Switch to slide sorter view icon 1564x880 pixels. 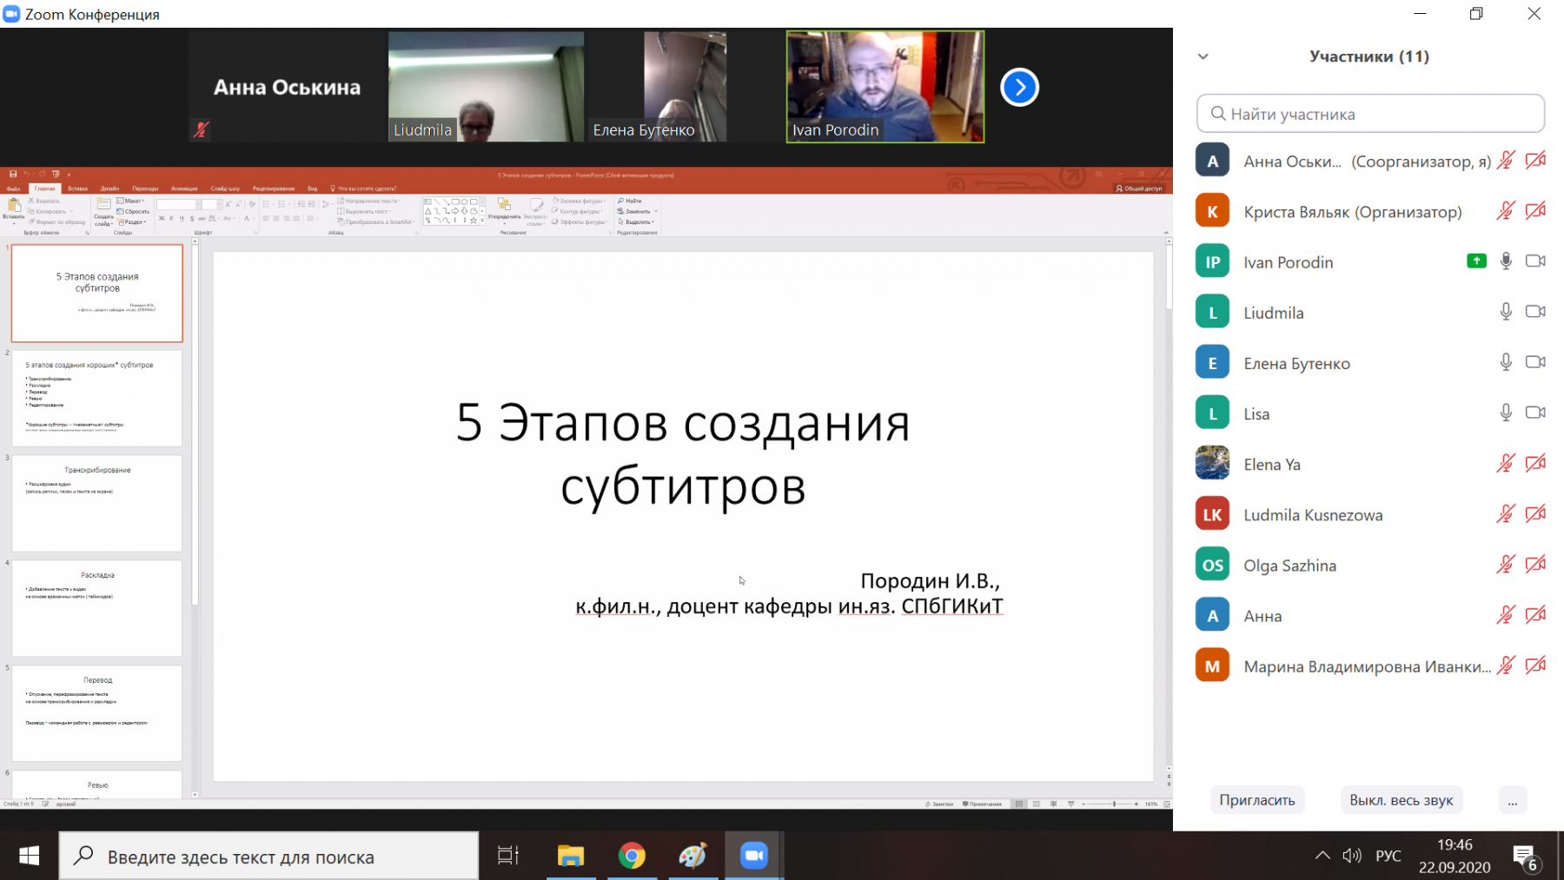pyautogui.click(x=1036, y=804)
